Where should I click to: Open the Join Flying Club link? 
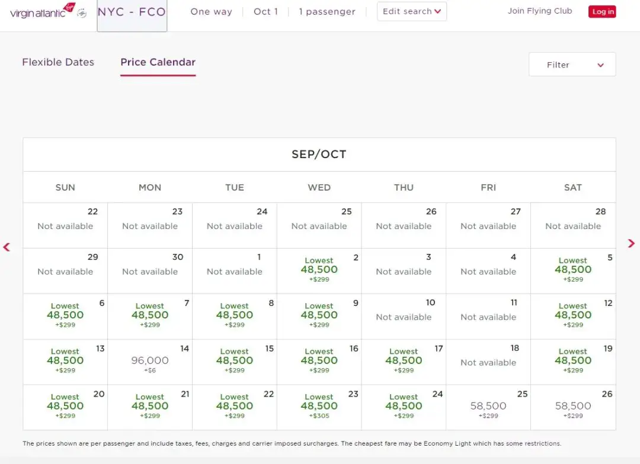(540, 11)
